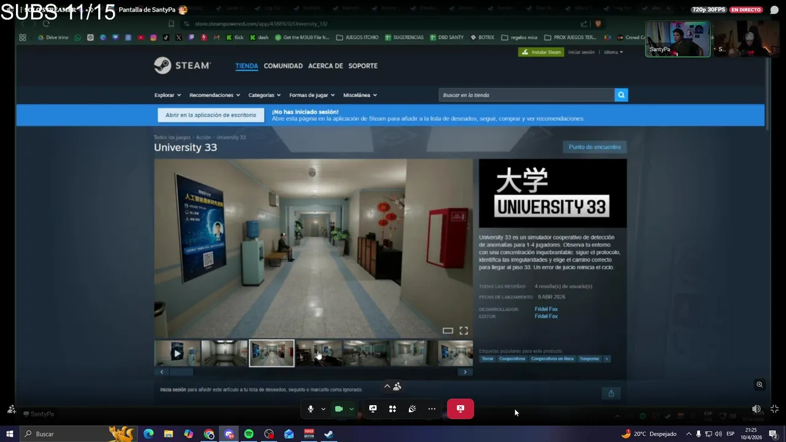Toggle fullscreen on the media viewer
786x442 pixels.
[464, 330]
